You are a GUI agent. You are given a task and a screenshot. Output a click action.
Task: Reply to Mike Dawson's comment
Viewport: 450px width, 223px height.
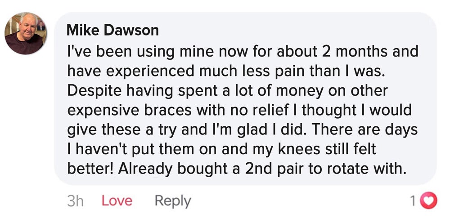click(x=173, y=201)
